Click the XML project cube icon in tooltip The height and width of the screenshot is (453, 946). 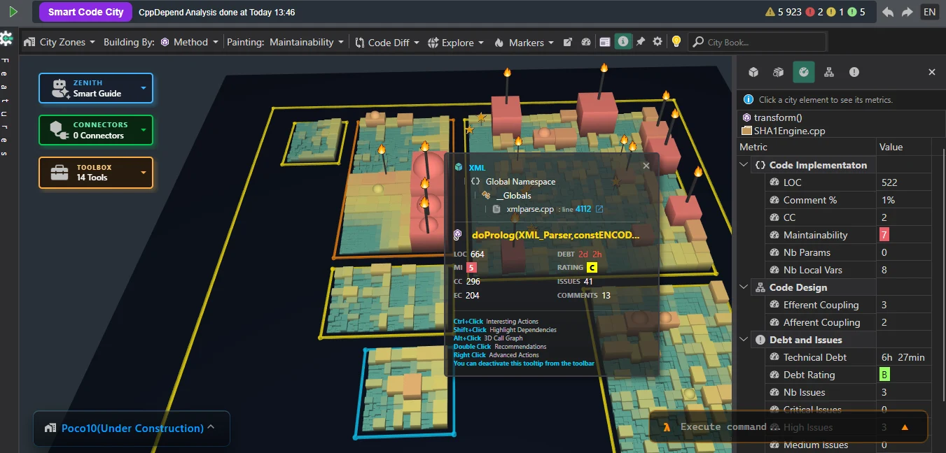[x=459, y=167]
